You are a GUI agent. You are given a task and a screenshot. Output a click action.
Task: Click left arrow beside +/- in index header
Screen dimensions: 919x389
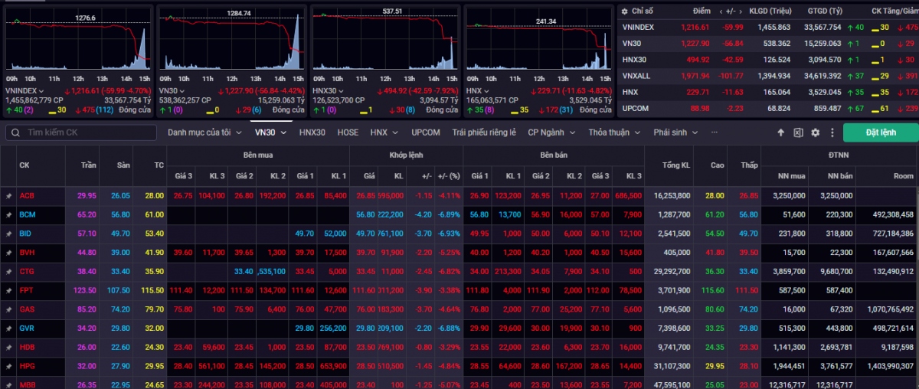(x=721, y=11)
